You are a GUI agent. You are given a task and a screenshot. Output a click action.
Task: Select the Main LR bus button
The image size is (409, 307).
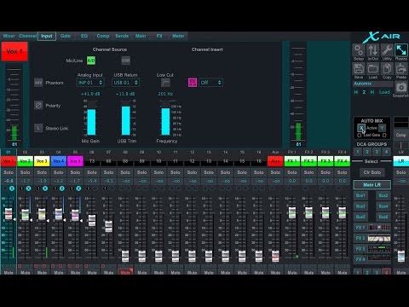coord(372,185)
